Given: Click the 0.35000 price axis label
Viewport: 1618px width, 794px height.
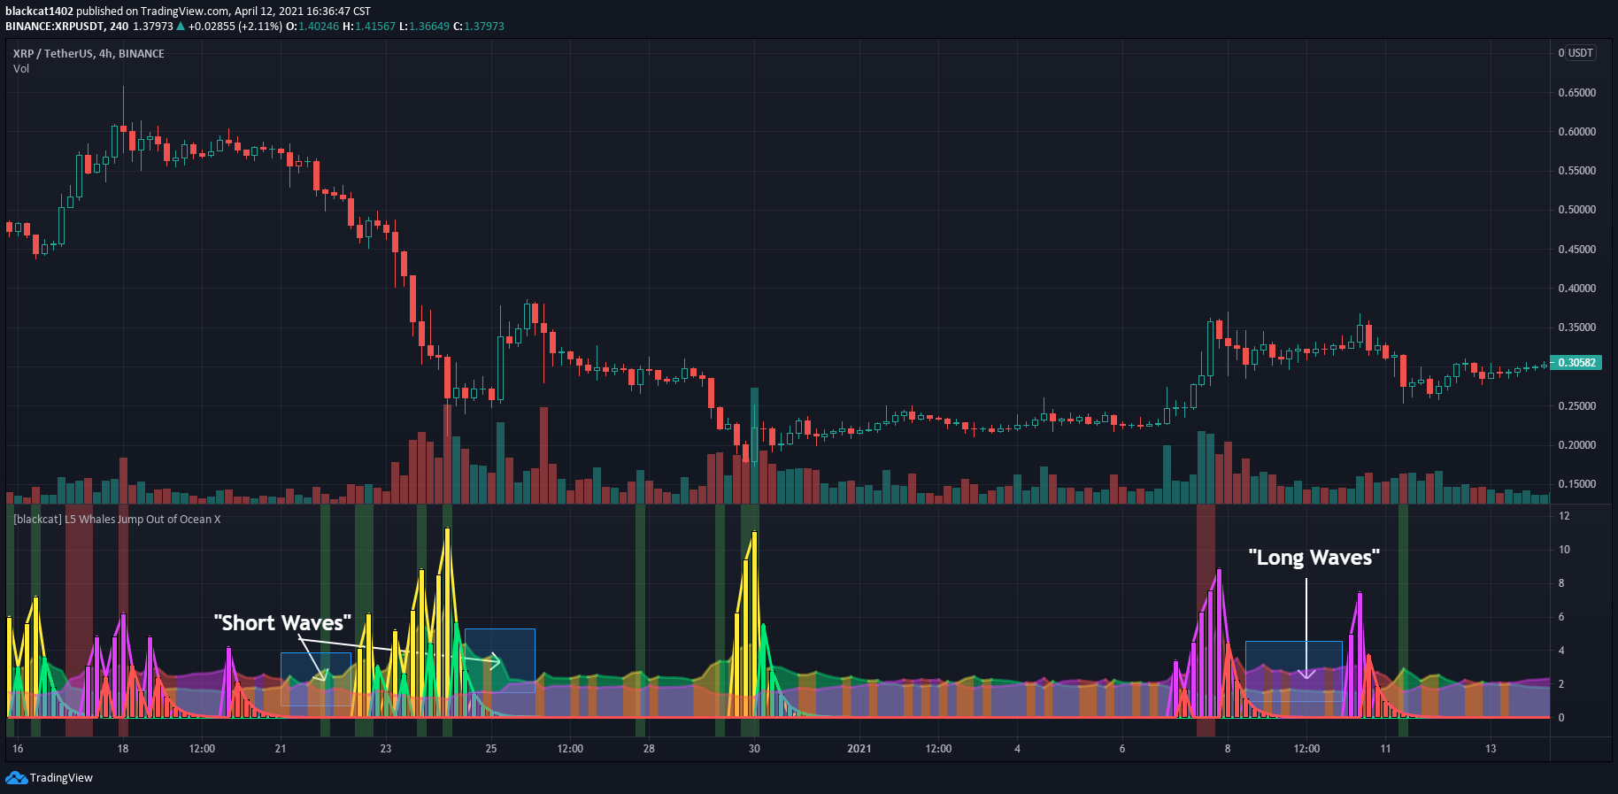Looking at the screenshot, I should coord(1576,328).
